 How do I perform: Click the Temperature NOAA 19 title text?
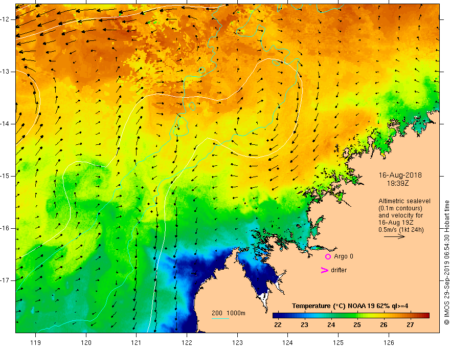point(350,306)
